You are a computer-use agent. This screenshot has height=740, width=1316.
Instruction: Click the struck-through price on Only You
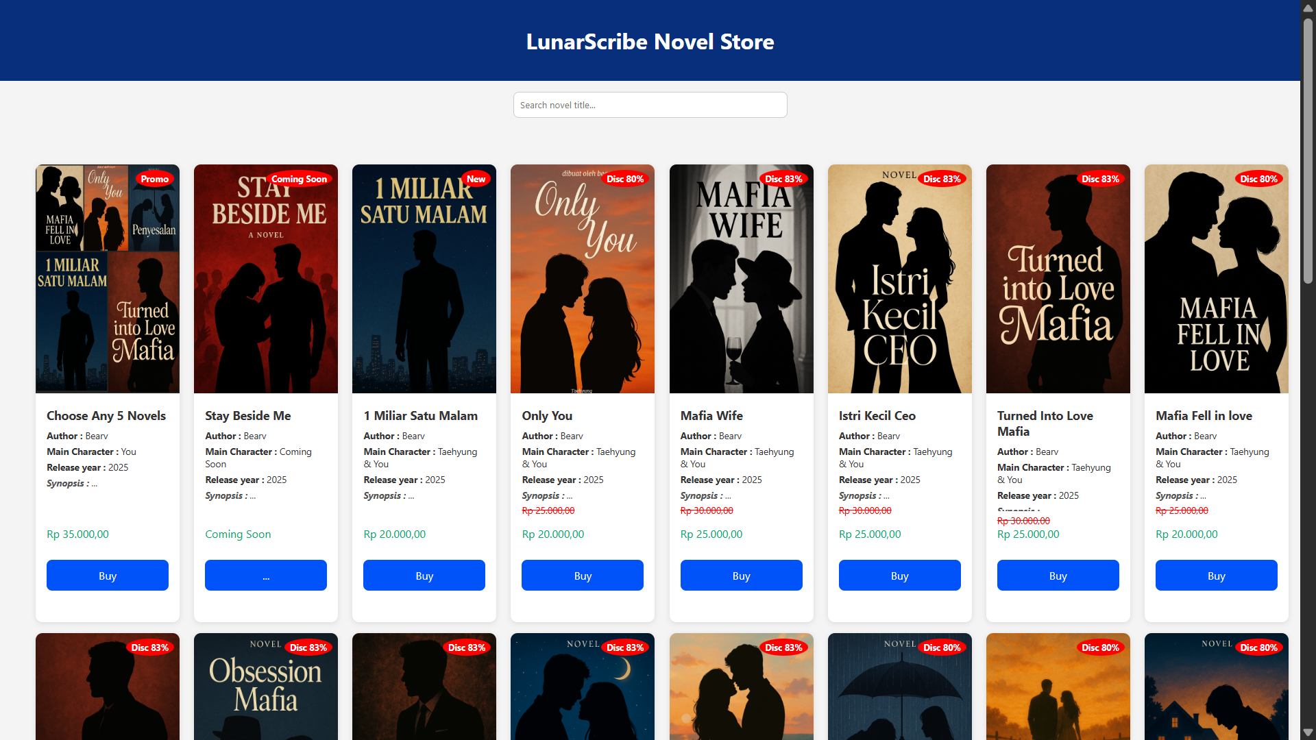(548, 510)
